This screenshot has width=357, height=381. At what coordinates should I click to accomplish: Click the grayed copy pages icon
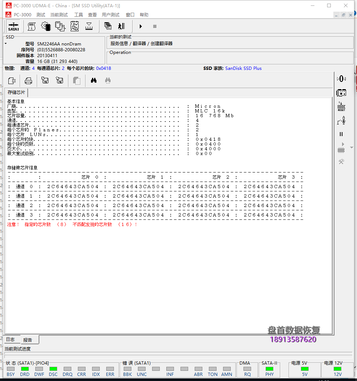(77, 81)
